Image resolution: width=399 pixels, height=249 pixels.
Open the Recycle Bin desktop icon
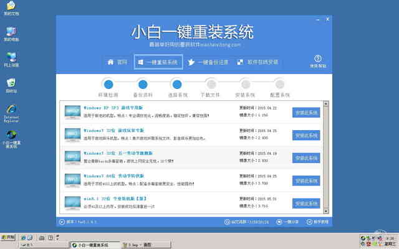pos(11,85)
